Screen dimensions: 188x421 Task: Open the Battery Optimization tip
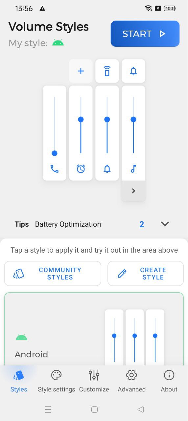click(x=68, y=224)
